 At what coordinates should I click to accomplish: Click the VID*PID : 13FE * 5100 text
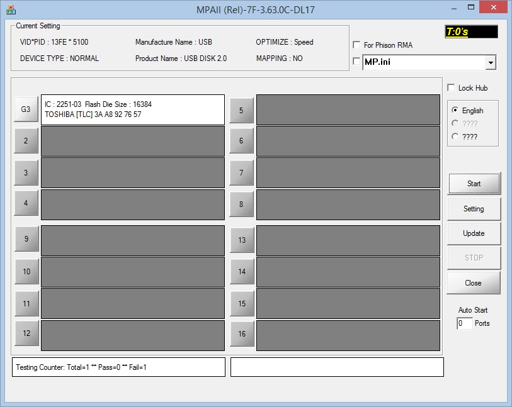(54, 42)
